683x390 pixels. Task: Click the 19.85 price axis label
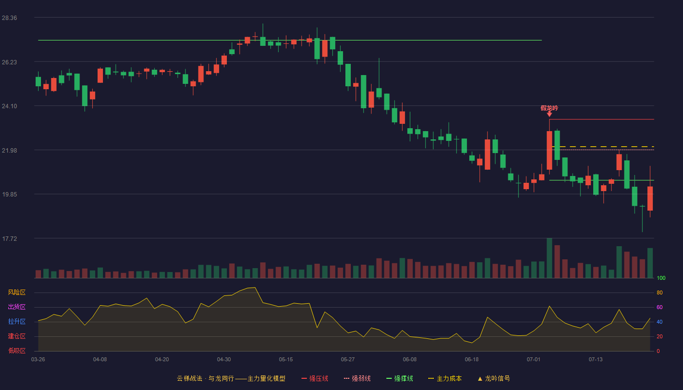coord(9,195)
